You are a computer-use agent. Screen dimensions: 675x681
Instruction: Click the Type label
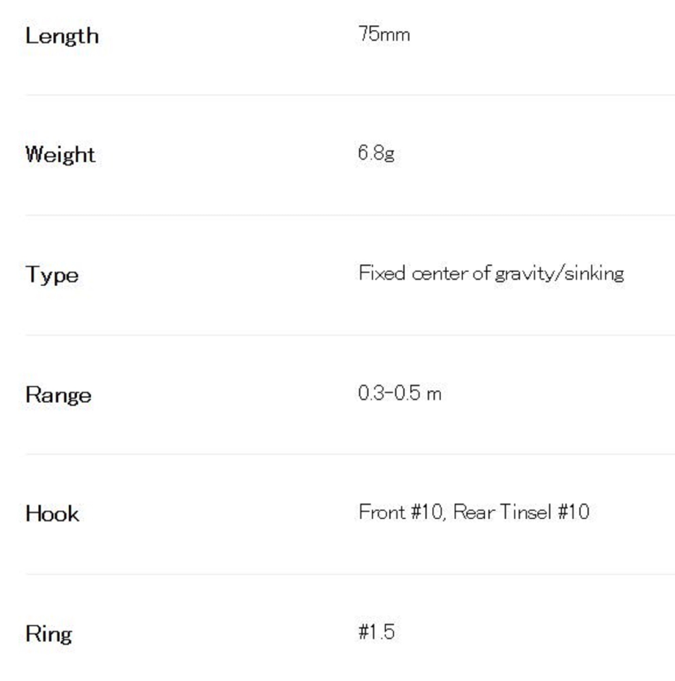point(52,275)
